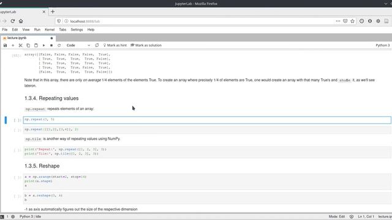
Task: Click the sidebar icon at Firefox toolbar end
Action: 386,21
